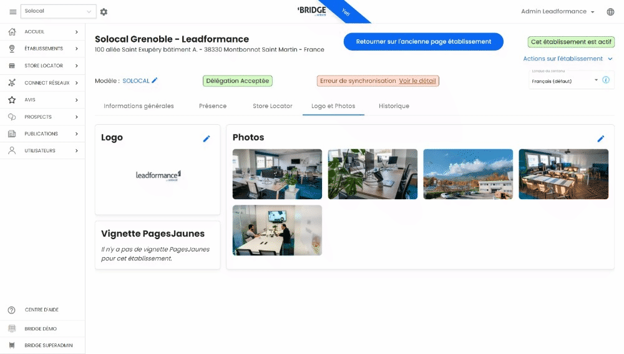
Task: Open the conference room tables photo
Action: [563, 174]
